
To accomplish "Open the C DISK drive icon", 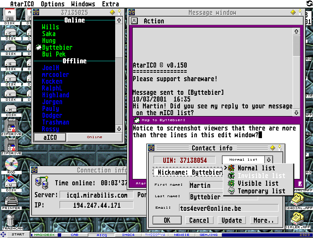I will (x=11, y=34).
